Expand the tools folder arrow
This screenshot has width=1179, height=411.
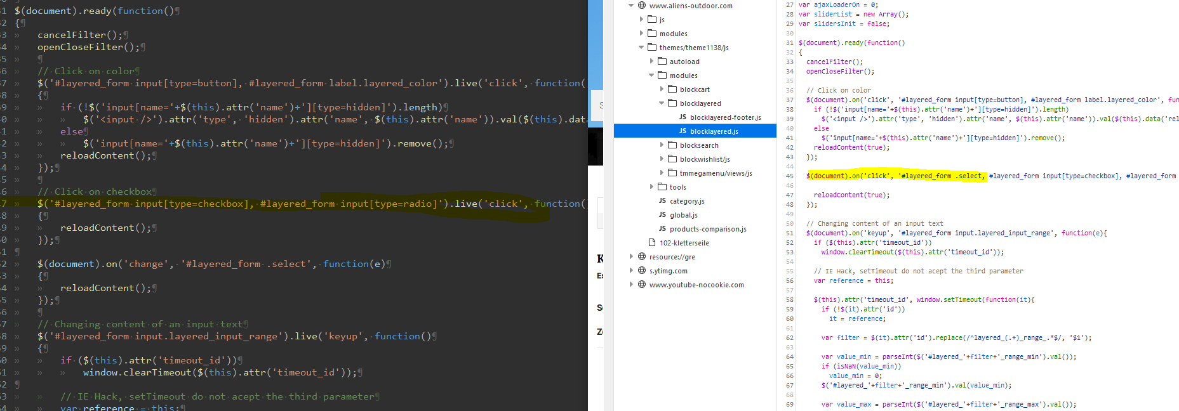(651, 187)
